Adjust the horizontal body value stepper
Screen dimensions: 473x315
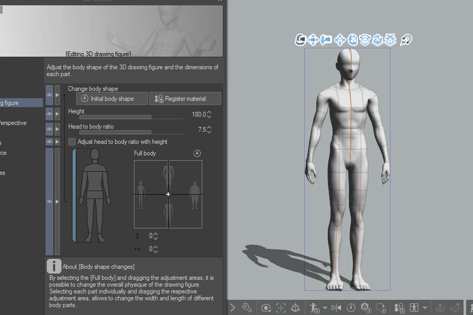pyautogui.click(x=156, y=249)
